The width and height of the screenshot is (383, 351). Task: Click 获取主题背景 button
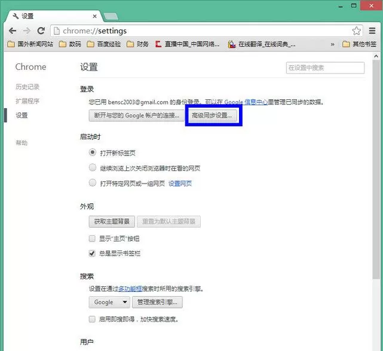[x=112, y=222]
